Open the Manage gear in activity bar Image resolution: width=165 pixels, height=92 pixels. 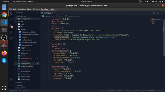(x=11, y=86)
